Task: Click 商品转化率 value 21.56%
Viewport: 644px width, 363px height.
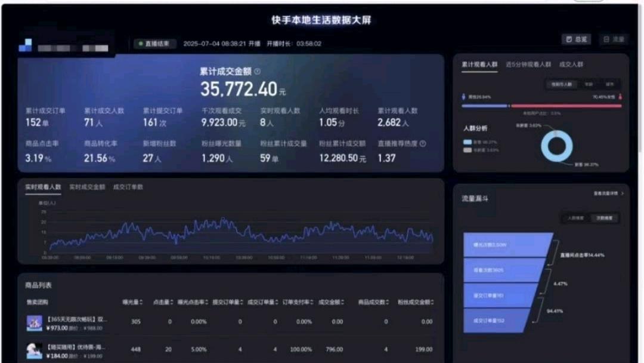Action: coord(100,158)
